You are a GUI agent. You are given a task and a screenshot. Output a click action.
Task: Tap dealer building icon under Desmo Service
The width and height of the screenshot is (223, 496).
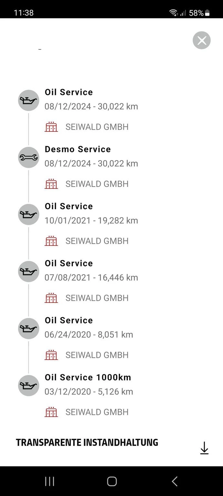51,184
